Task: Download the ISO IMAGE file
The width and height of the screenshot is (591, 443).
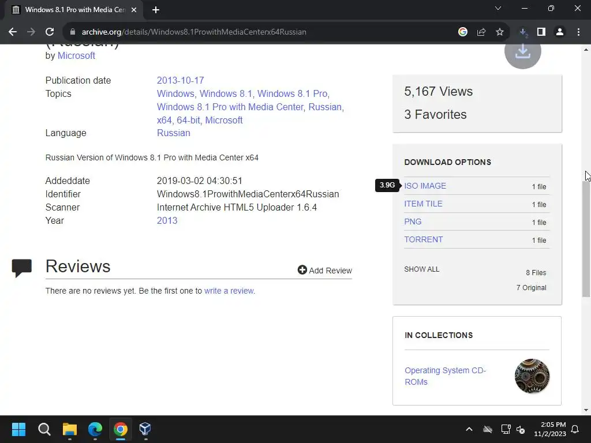Action: tap(425, 186)
